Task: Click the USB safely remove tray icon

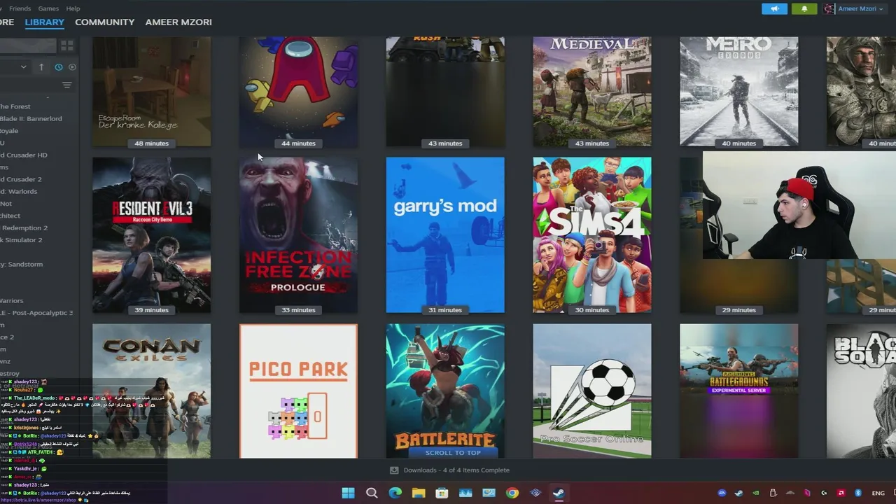Action: (773, 493)
